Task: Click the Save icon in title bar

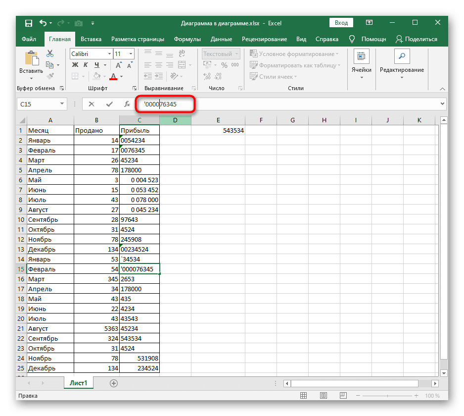Action: [28, 23]
